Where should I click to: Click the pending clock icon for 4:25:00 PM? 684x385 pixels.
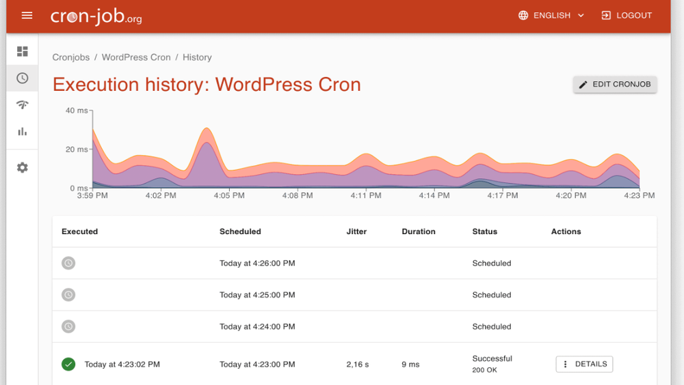click(x=68, y=295)
